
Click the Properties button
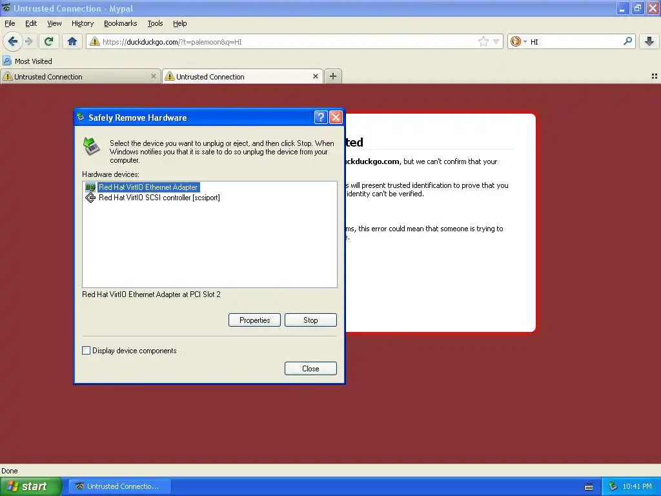tap(254, 320)
